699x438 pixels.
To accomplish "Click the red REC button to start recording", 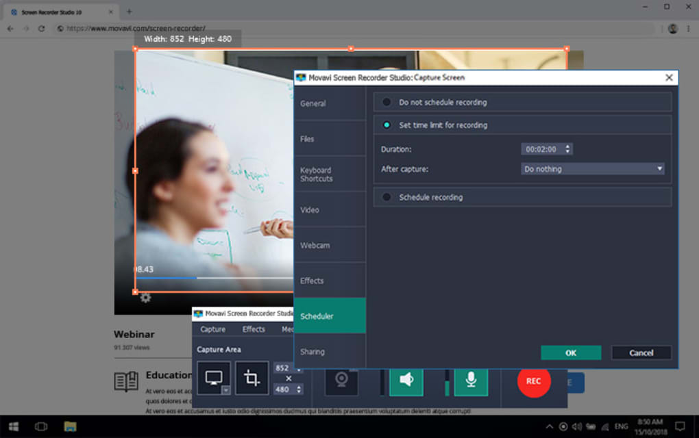I will [x=534, y=382].
